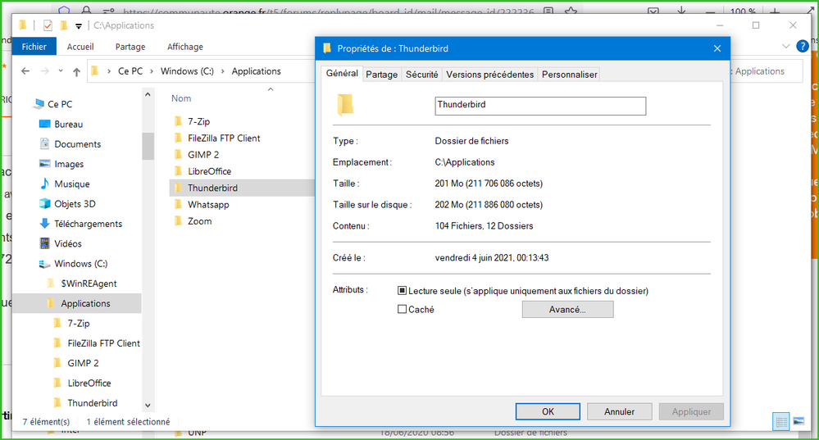Select the Général tab in properties dialog
The height and width of the screenshot is (440, 819).
point(342,74)
